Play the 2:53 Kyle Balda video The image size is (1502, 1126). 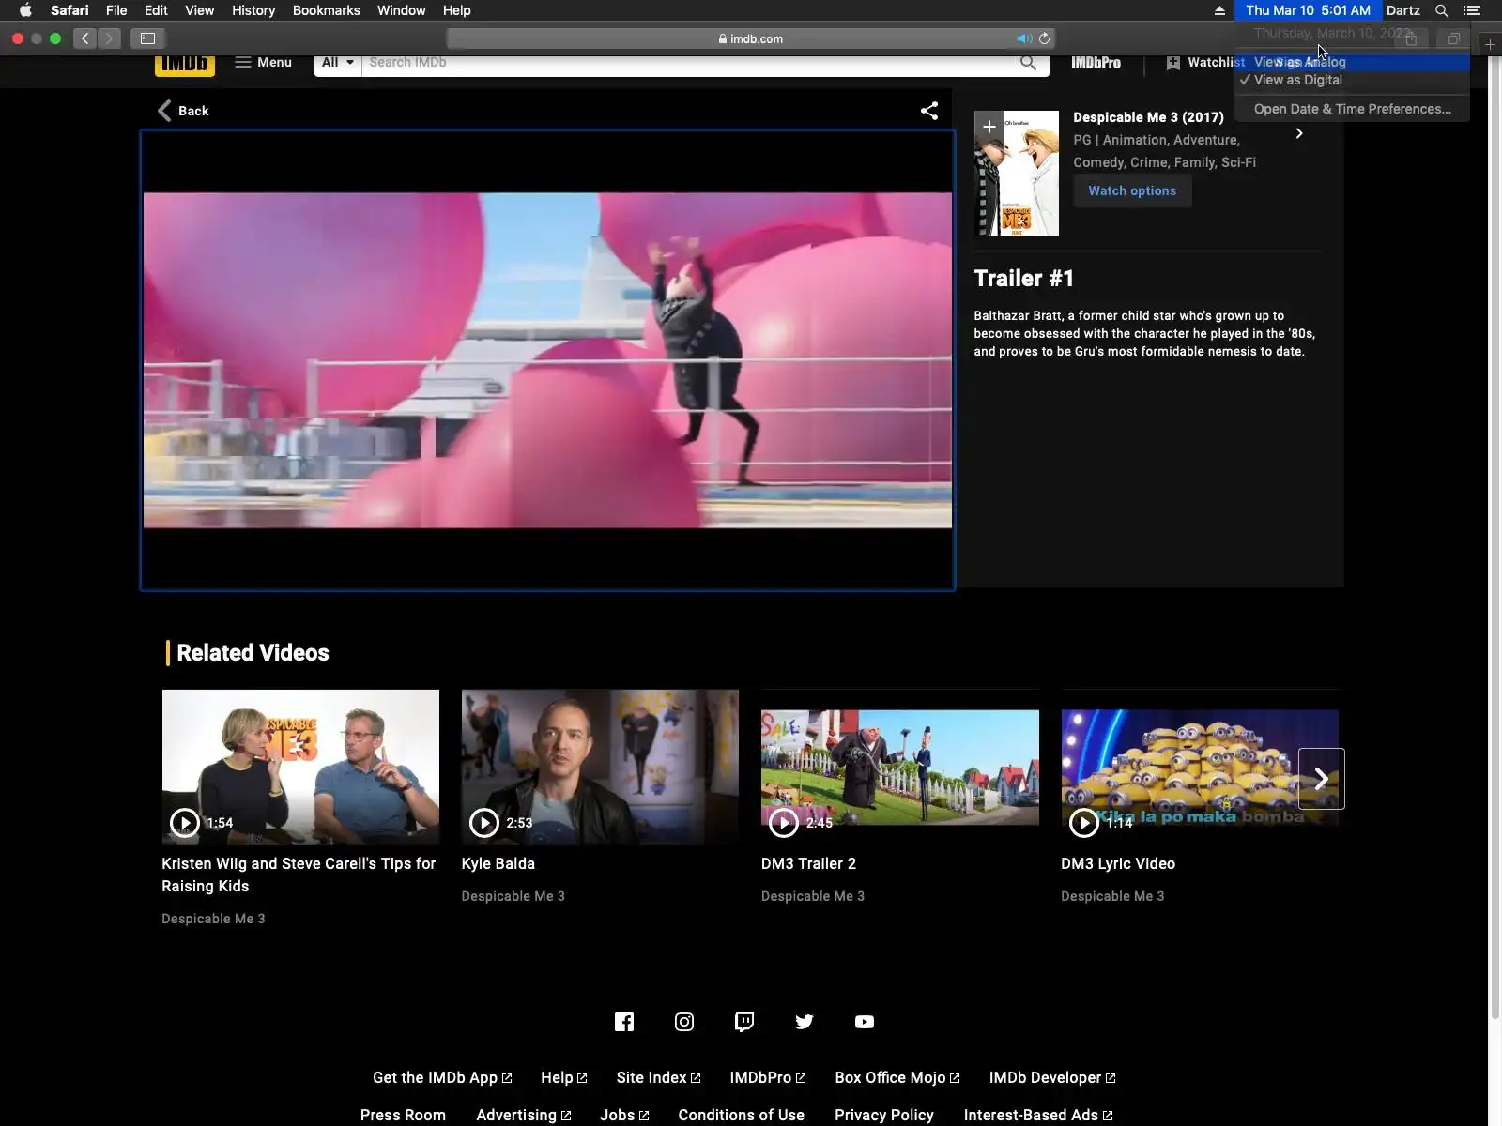(x=484, y=823)
